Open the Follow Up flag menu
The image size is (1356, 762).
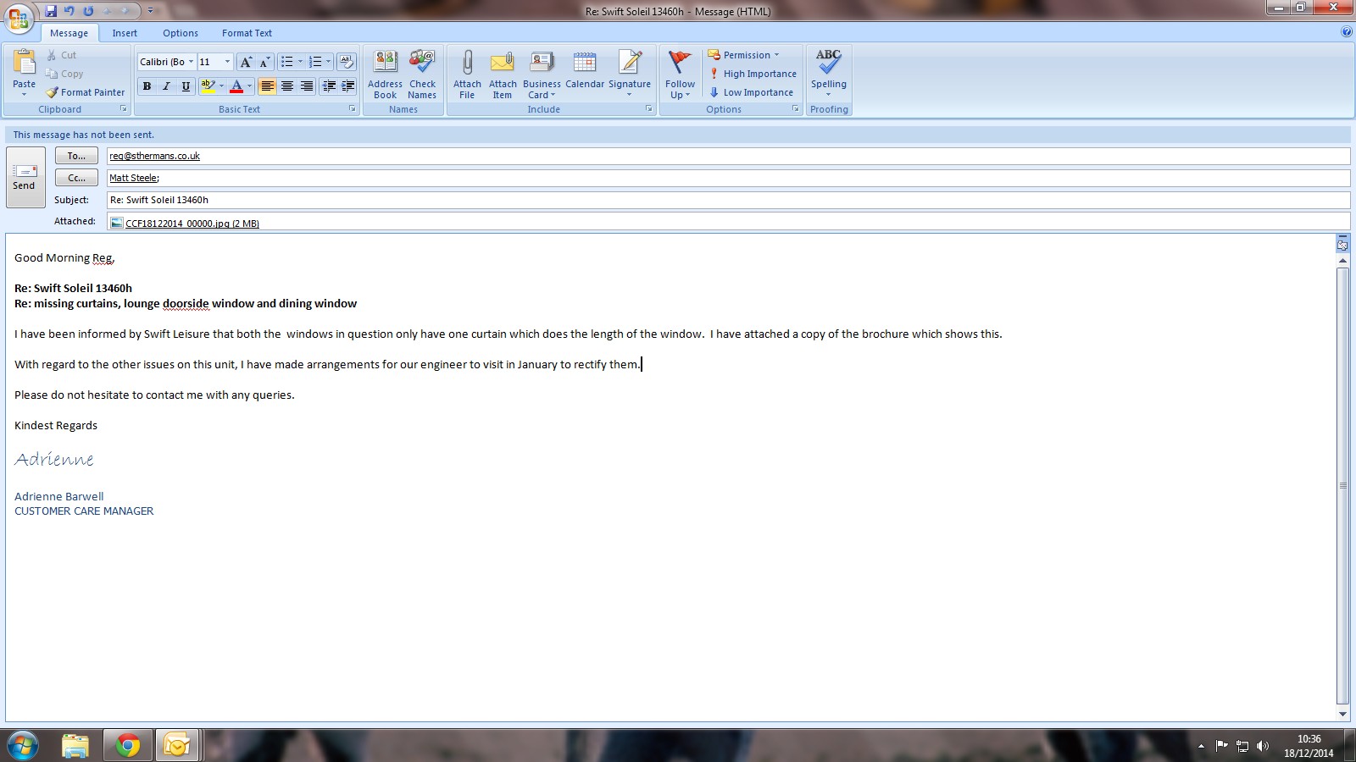(680, 75)
